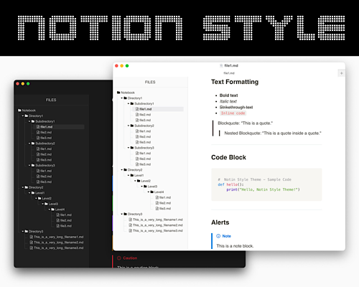Image resolution: width=359 pixels, height=287 pixels.
Task: Collapse Level3 arrow in light file tree
Action: [142, 187]
